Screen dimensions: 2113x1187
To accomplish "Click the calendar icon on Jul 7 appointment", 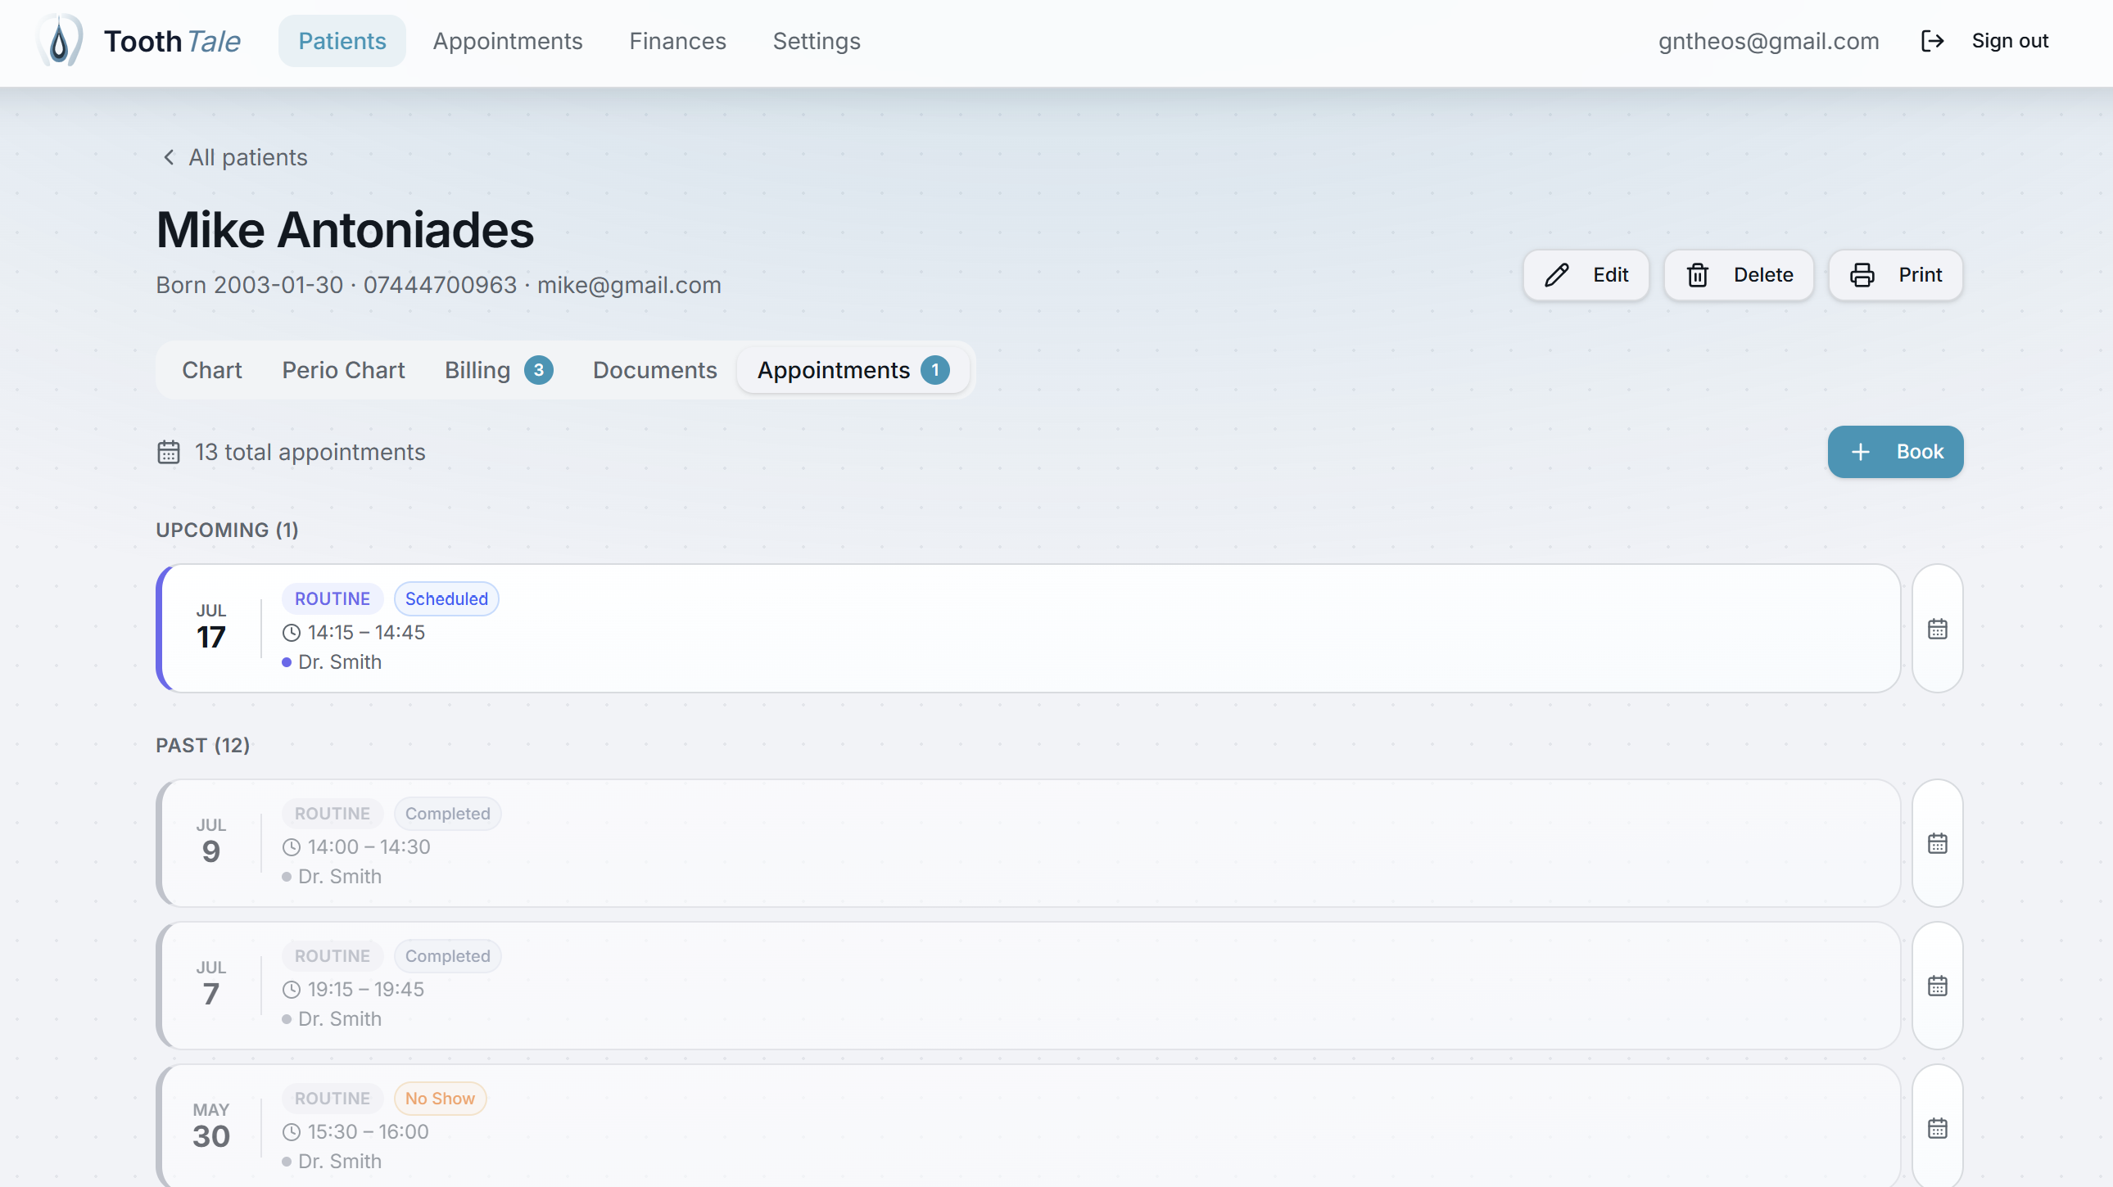I will pyautogui.click(x=1938, y=986).
